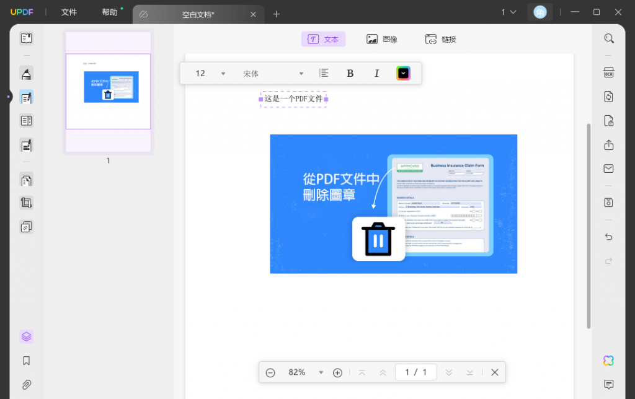Screen dimensions: 635x399
Task: Open the 帮助 menu
Action: tap(110, 12)
